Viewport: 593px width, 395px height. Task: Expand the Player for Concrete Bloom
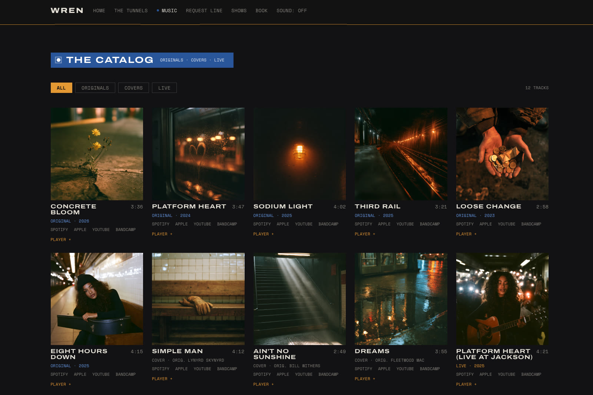click(61, 240)
